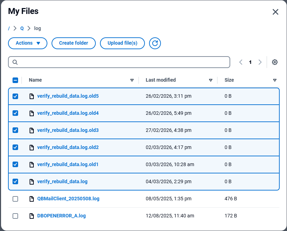Sort by the Name column arrow
Screen dimensions: 287x231
click(132, 80)
